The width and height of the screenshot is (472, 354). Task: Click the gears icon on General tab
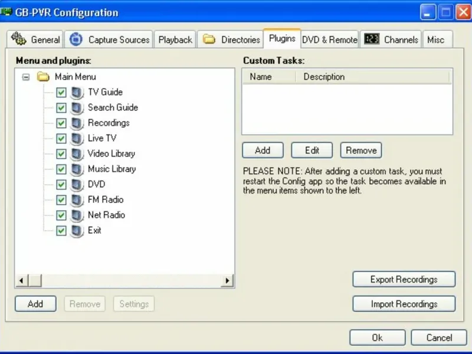[x=19, y=38]
